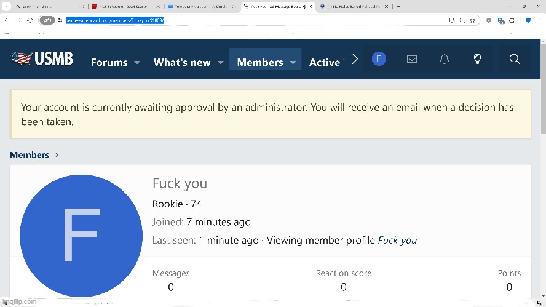This screenshot has height=307, width=546.
Task: Click the italic 'Fuck you' profile link
Action: pos(397,241)
